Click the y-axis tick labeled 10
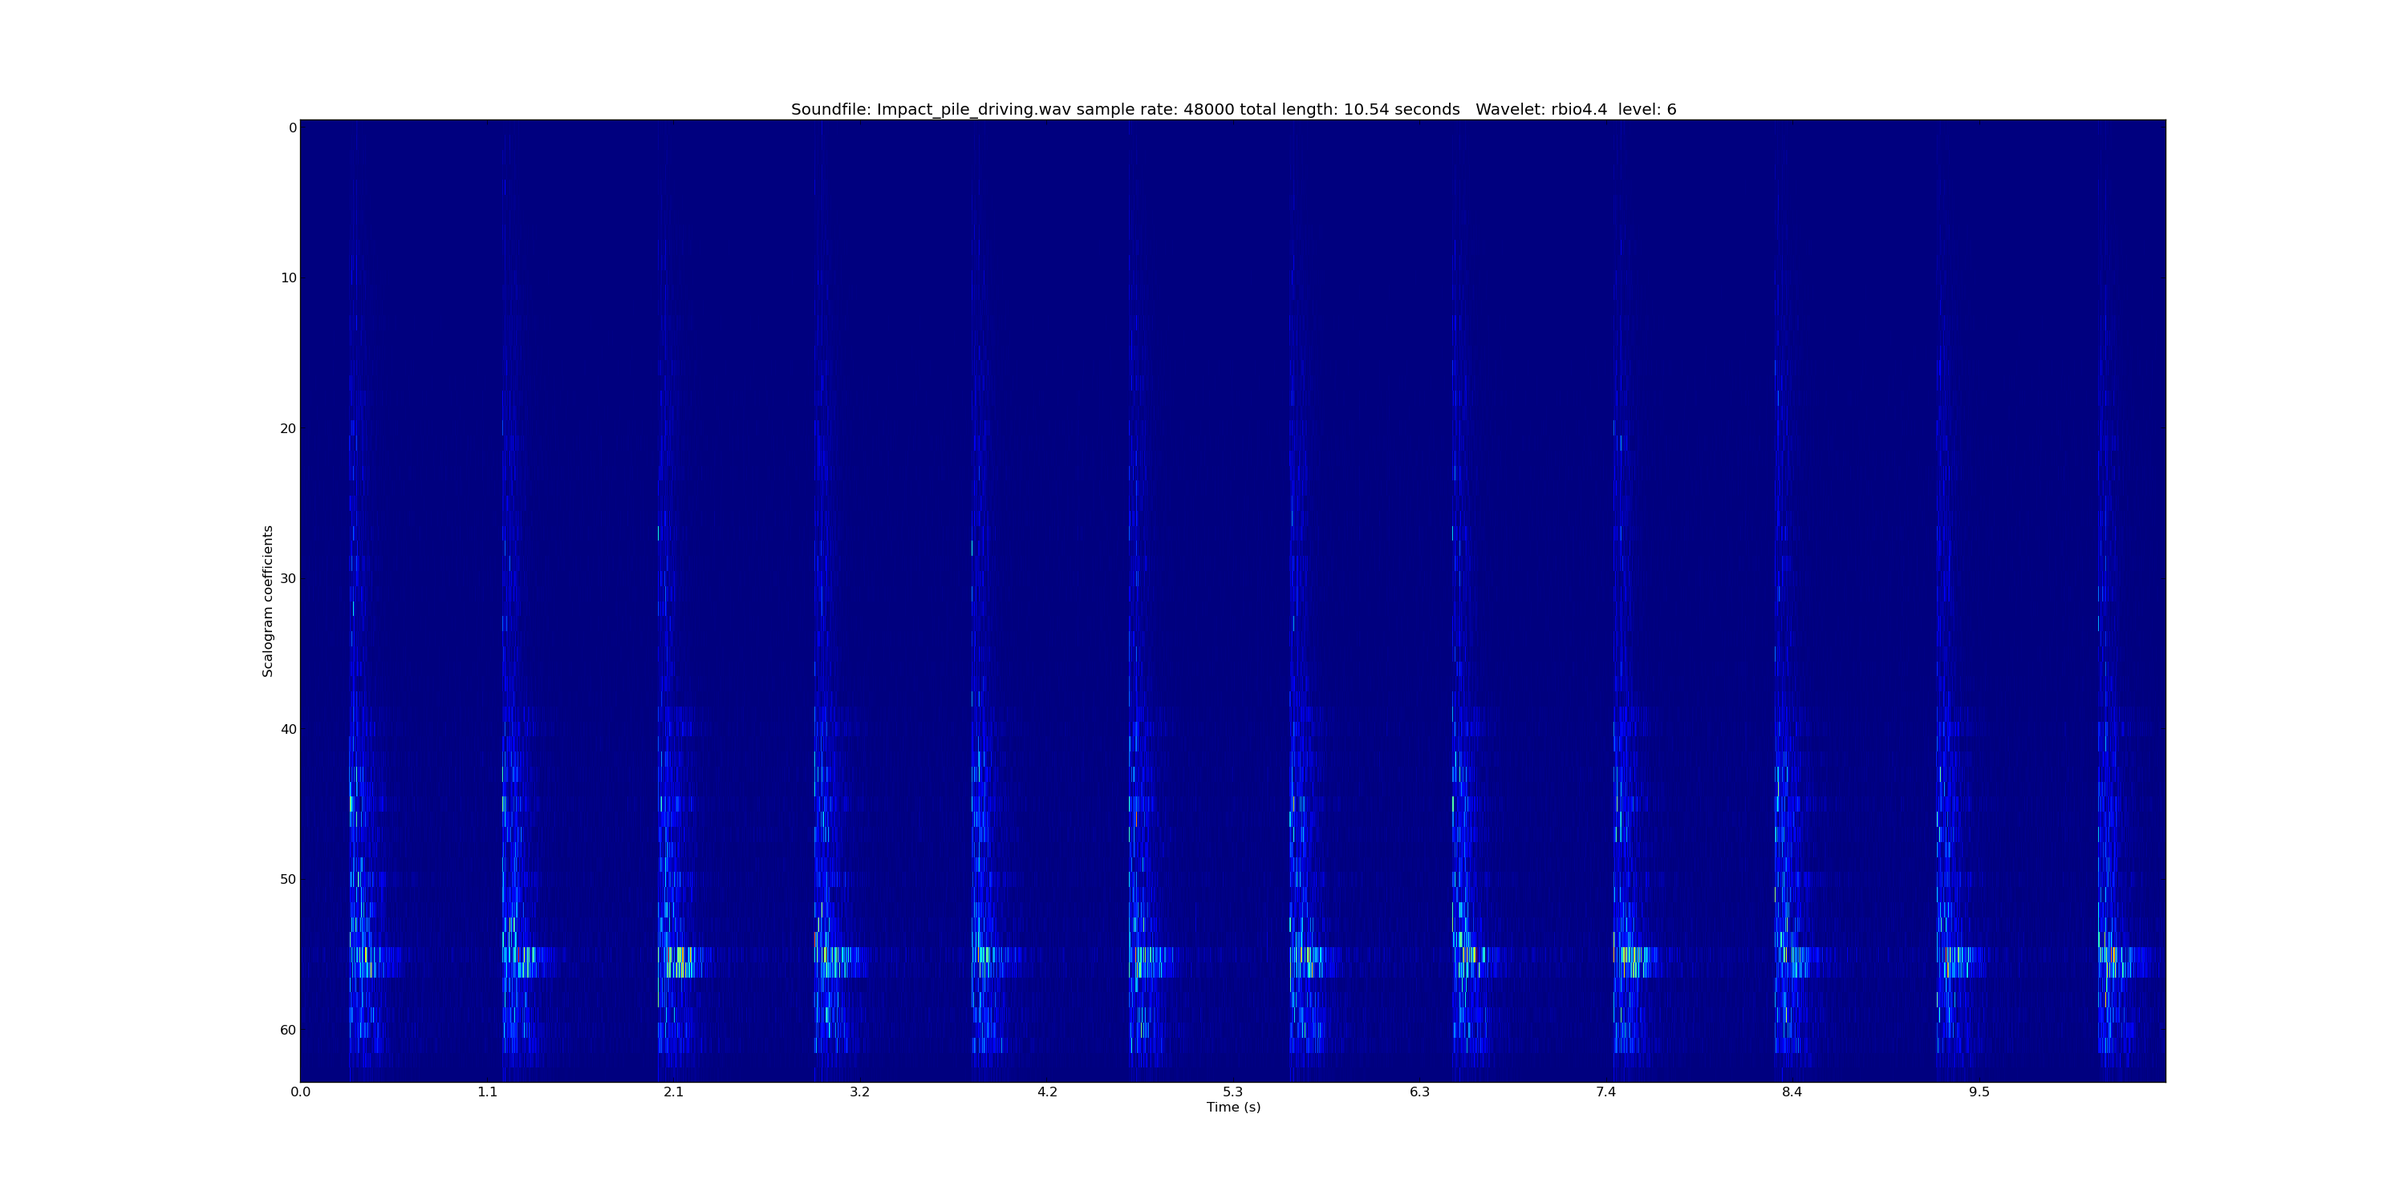Image resolution: width=2407 pixels, height=1203 pixels. click(288, 277)
